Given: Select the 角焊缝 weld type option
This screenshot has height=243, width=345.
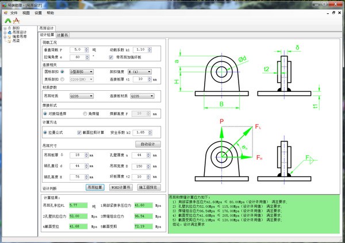Looking at the screenshot, I should pos(86,114).
